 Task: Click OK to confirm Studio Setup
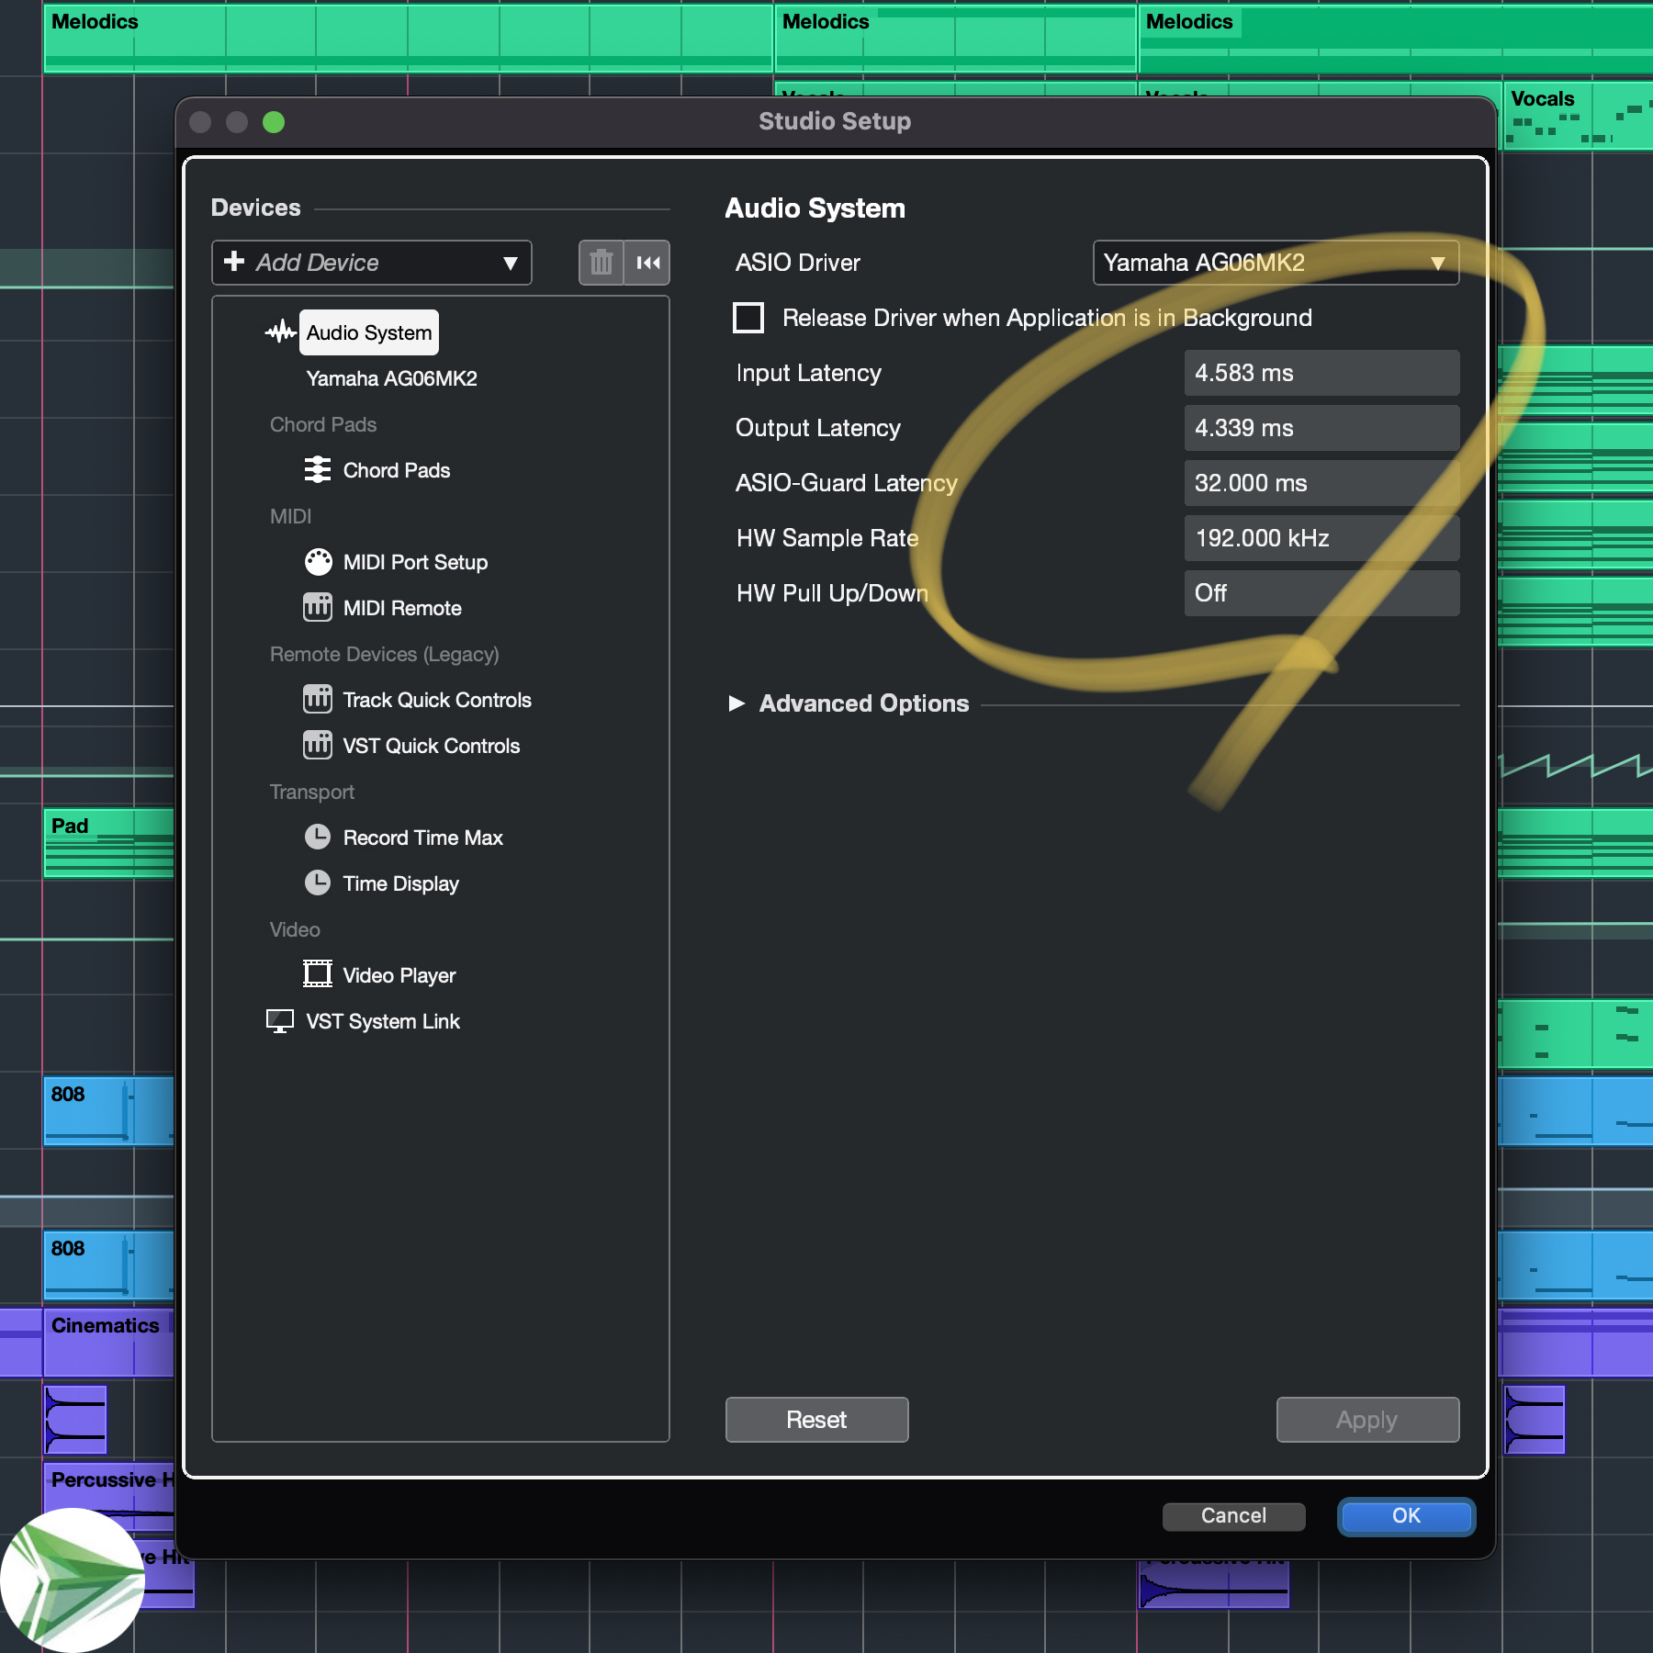pos(1405,1516)
